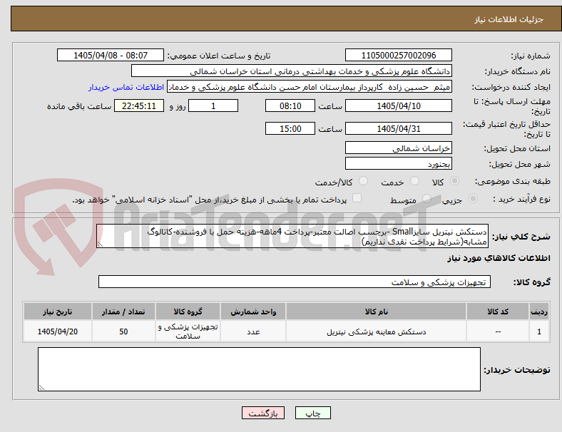Click the item name دستکش معاینه پزشکی نیتریل
The image size is (562, 432).
pyautogui.click(x=376, y=331)
